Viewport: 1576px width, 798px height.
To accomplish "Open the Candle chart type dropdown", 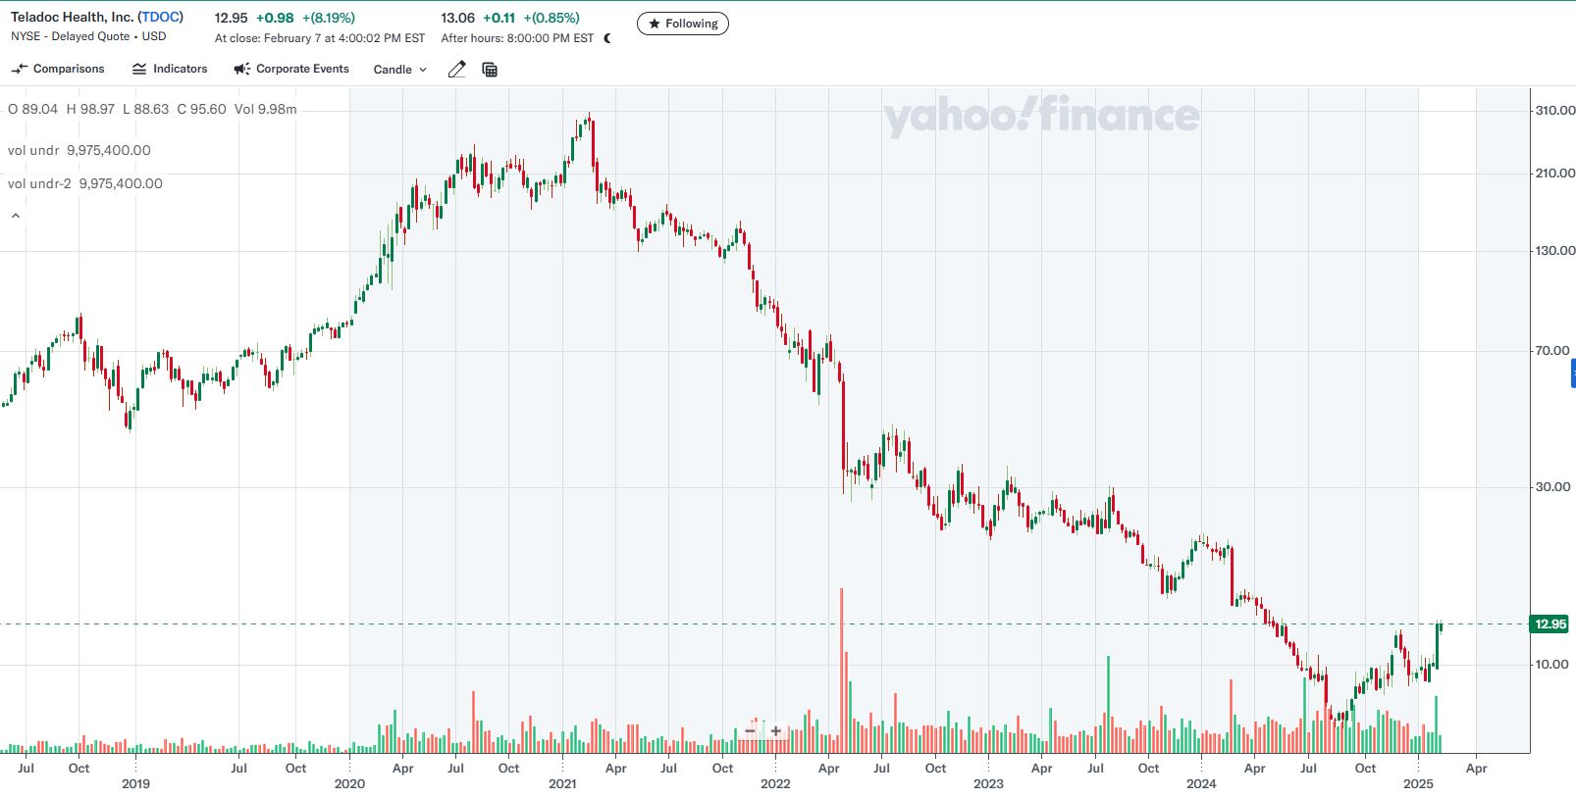I will point(400,70).
